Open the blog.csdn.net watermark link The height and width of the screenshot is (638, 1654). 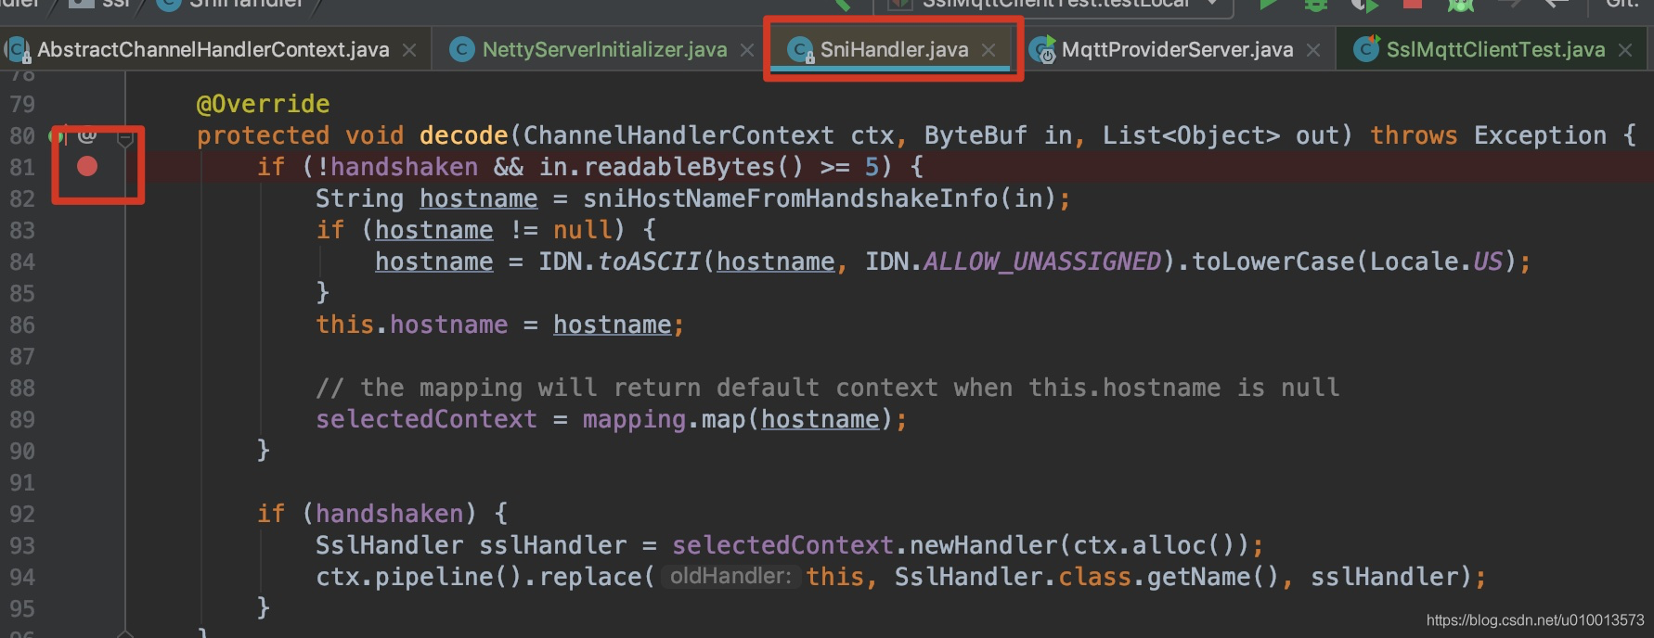[x=1534, y=620]
